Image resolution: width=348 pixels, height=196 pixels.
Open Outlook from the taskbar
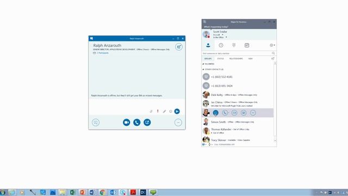pyautogui.click(x=113, y=192)
